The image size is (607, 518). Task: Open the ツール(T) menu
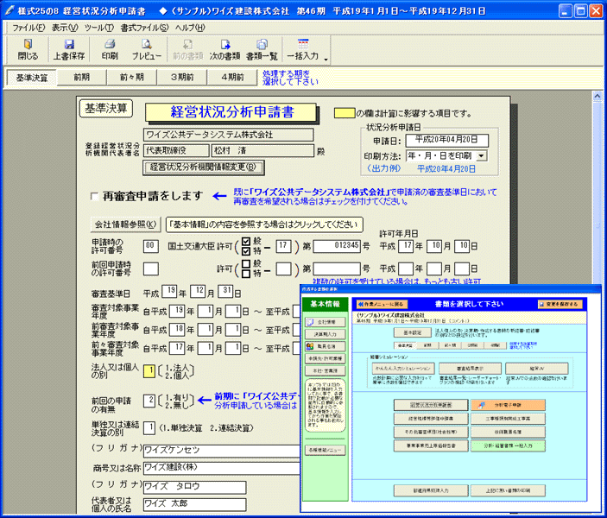point(99,28)
